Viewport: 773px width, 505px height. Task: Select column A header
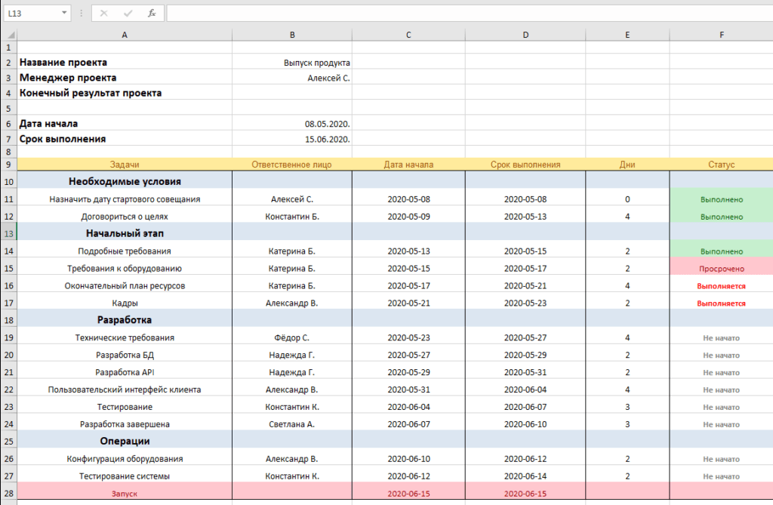click(125, 33)
